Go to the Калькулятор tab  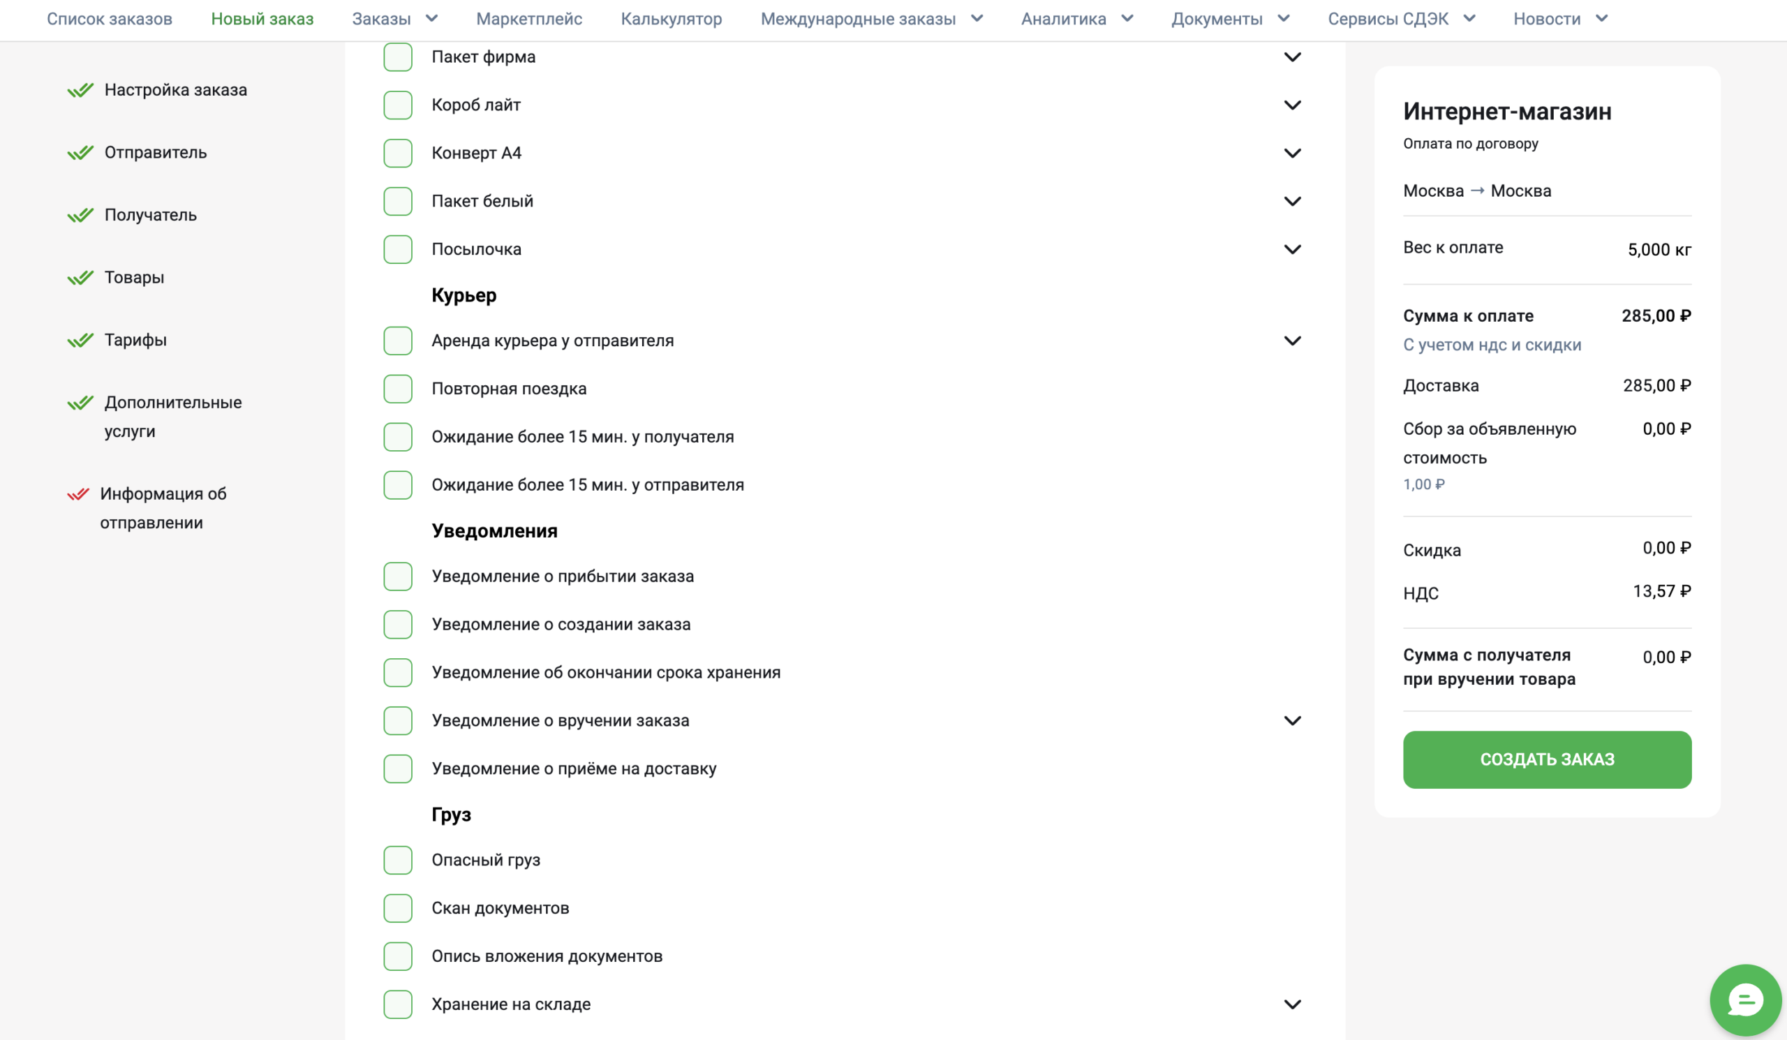[672, 19]
